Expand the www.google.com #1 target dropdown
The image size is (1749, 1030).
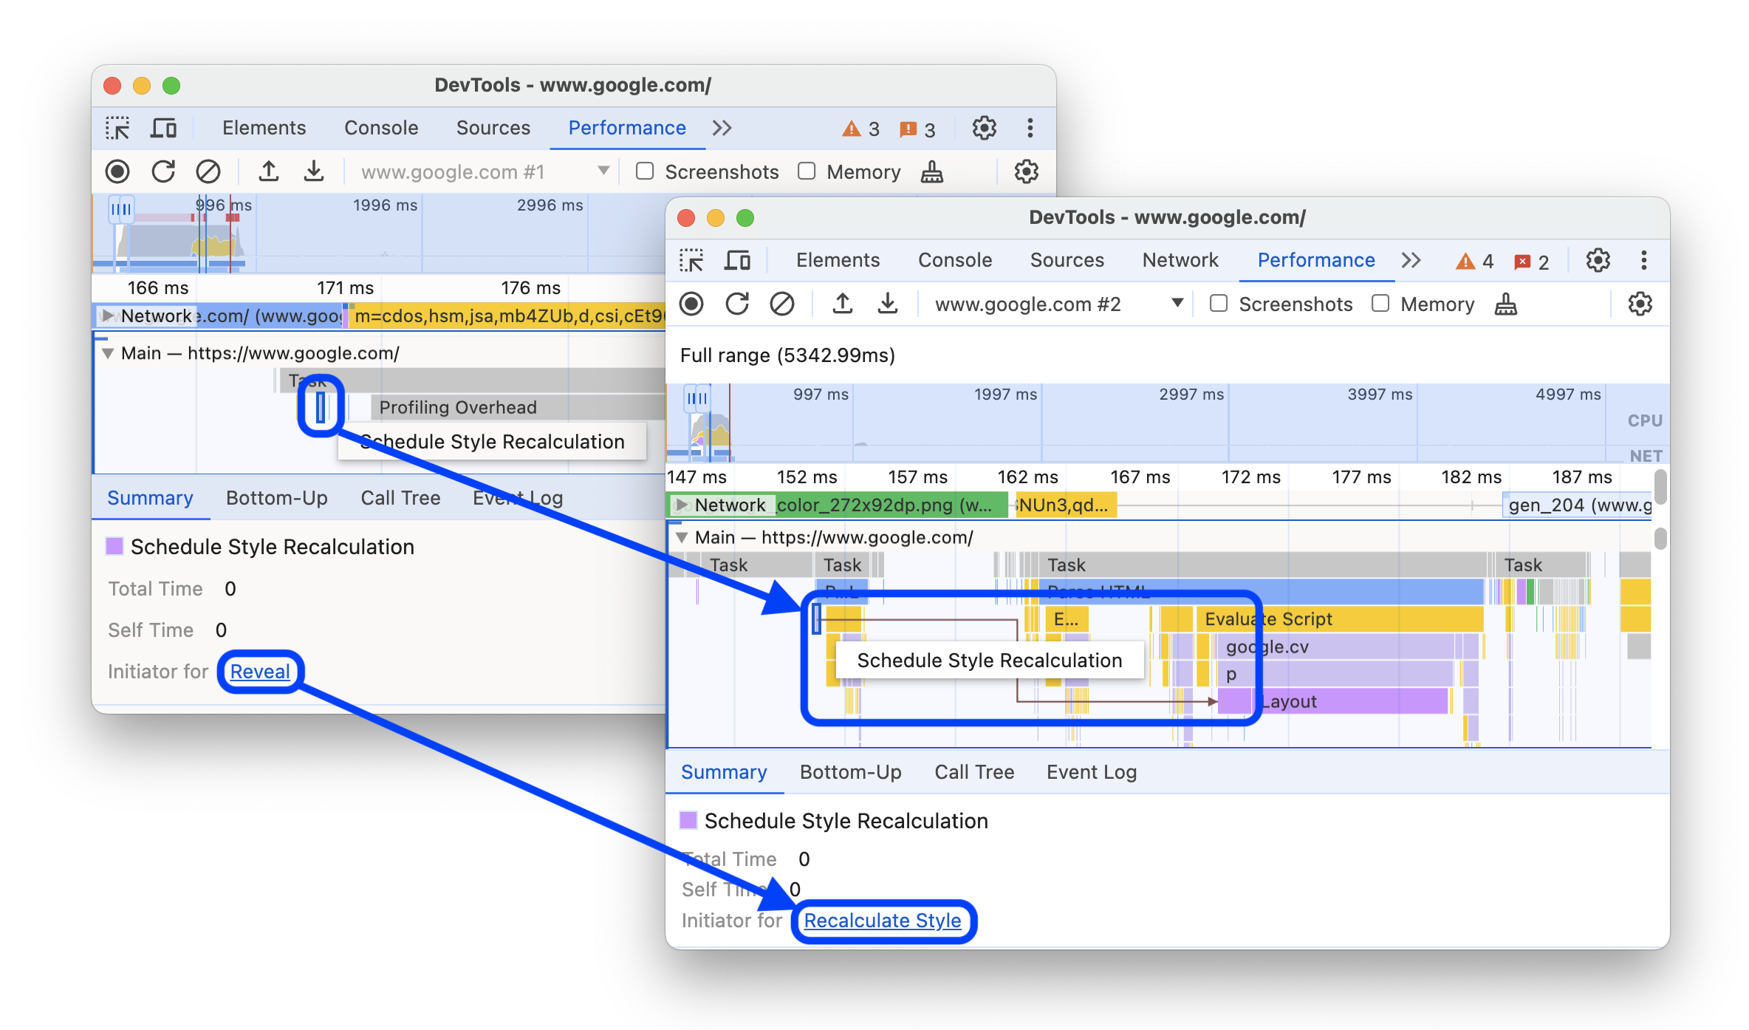click(x=600, y=171)
